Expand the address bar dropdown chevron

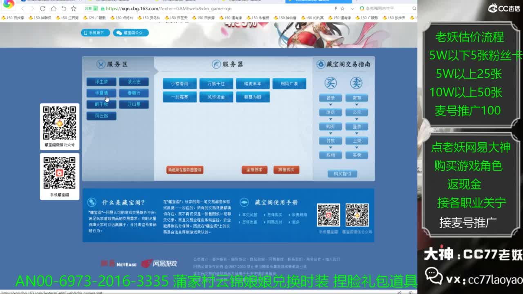click(x=352, y=9)
